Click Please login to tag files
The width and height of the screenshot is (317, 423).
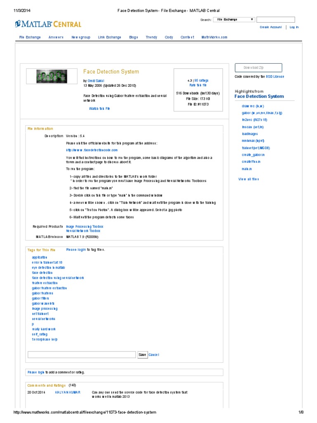pos(76,250)
